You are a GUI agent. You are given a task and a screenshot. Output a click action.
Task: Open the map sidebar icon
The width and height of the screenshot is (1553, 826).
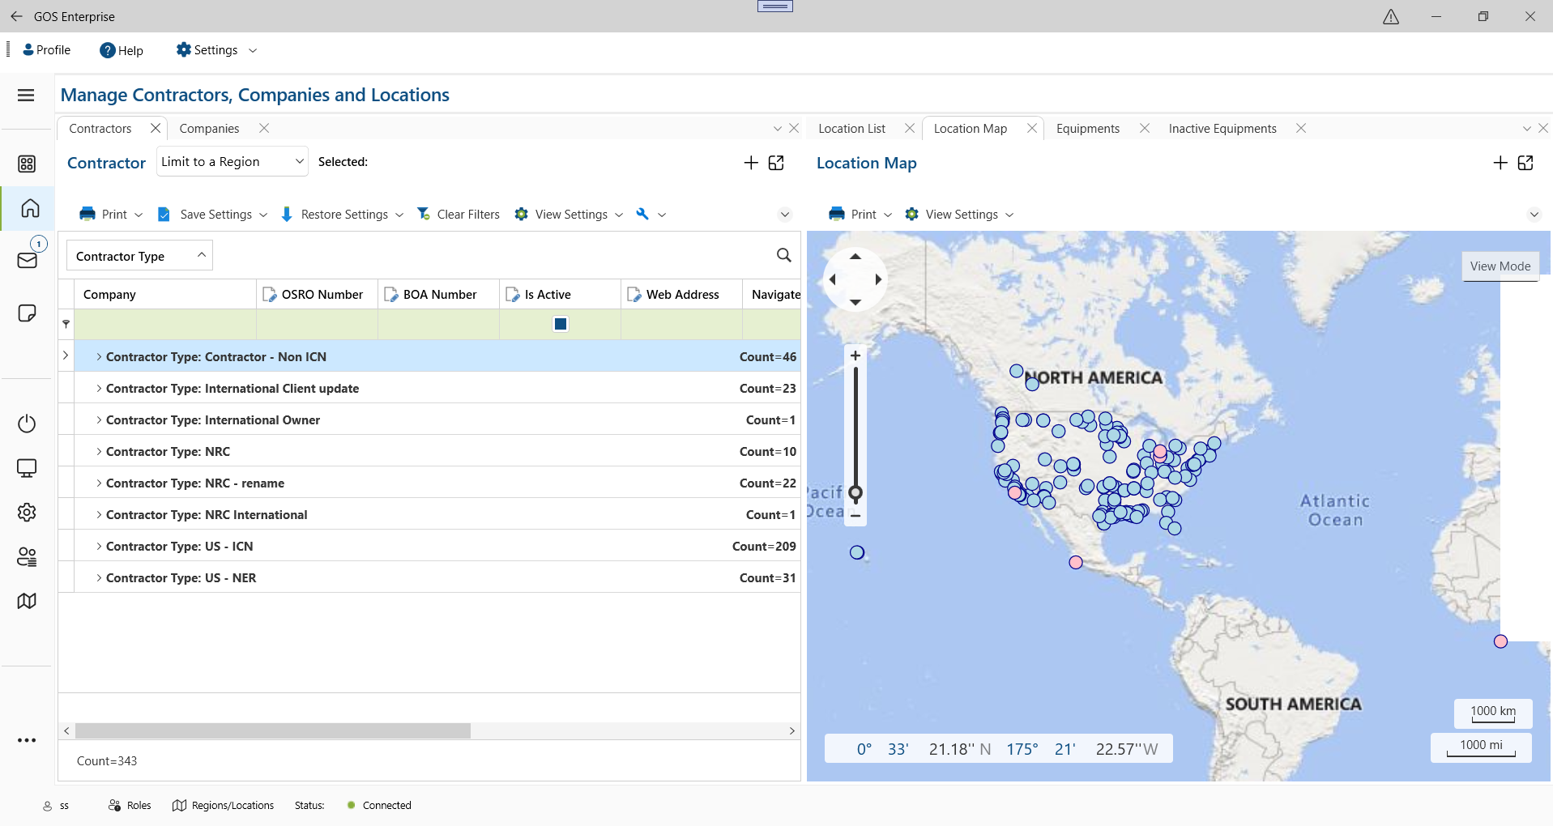[x=28, y=601]
